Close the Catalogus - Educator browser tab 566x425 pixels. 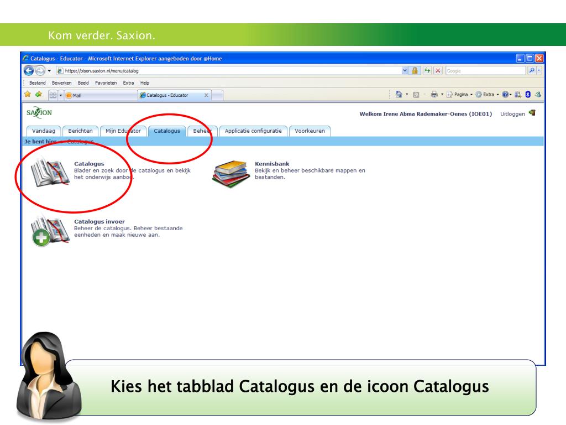click(206, 95)
